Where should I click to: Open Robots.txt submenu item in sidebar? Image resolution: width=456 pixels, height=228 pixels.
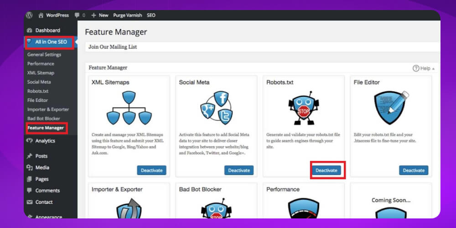38,91
